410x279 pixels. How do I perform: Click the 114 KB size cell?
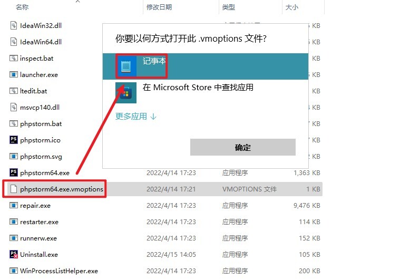(x=309, y=222)
